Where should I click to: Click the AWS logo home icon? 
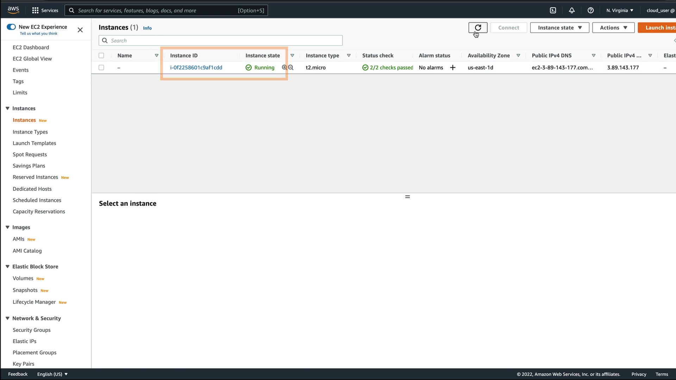[x=13, y=10]
